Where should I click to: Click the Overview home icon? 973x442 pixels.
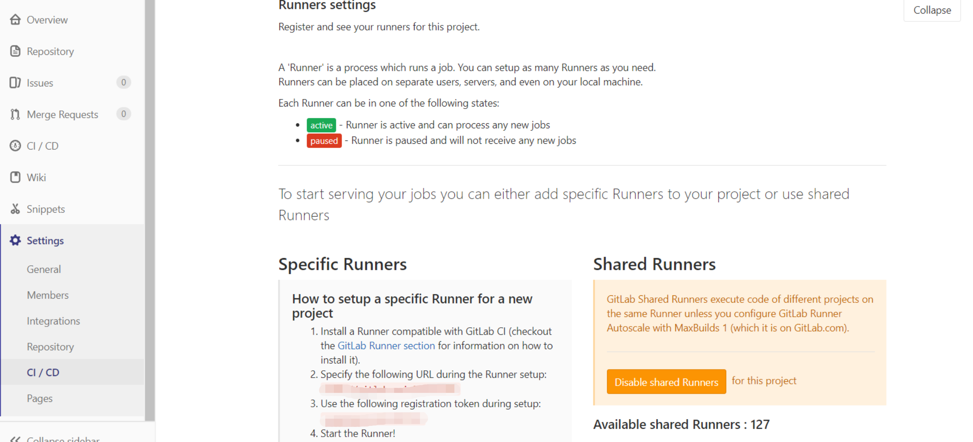pos(15,20)
